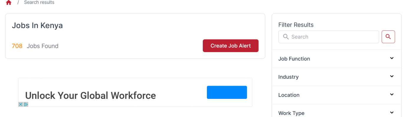This screenshot has width=412, height=117.
Task: Click the Industry filter label
Action: pos(288,77)
